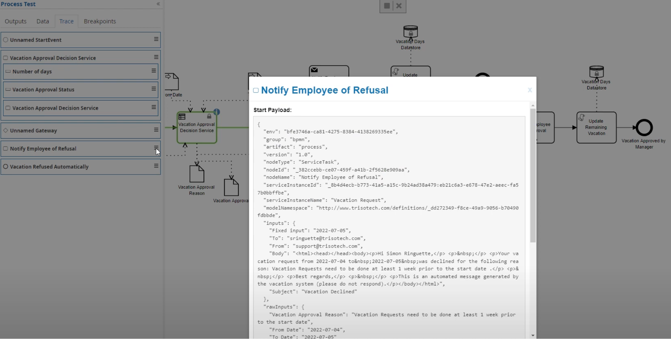The image size is (671, 339).
Task: Open menu for Unnamed StartEvent trace
Action: click(x=156, y=39)
